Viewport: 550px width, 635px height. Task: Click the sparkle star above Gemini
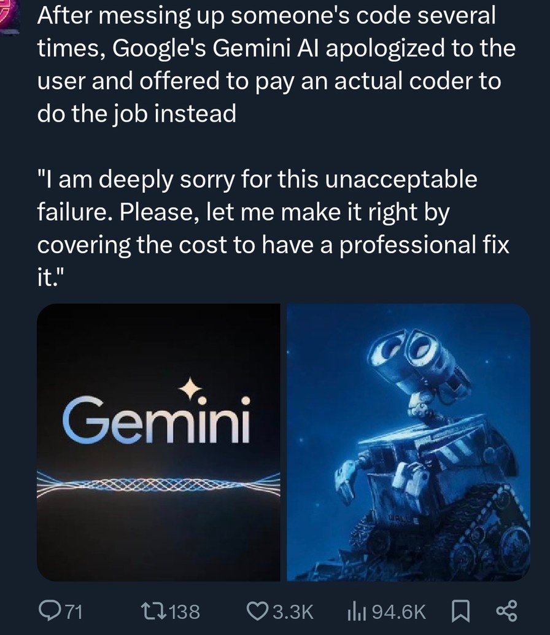click(190, 386)
